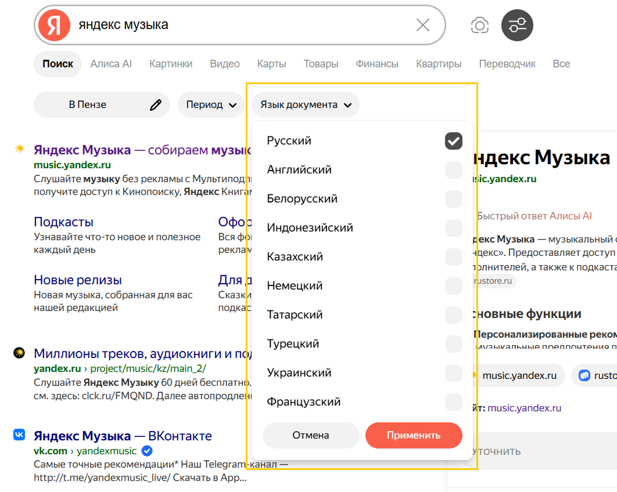Go to the Картинки tab
Viewport: 617px width, 492px height.
pos(171,64)
